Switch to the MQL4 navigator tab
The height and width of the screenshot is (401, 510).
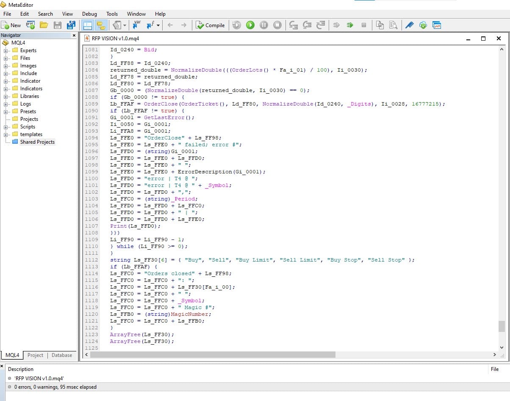pos(12,355)
